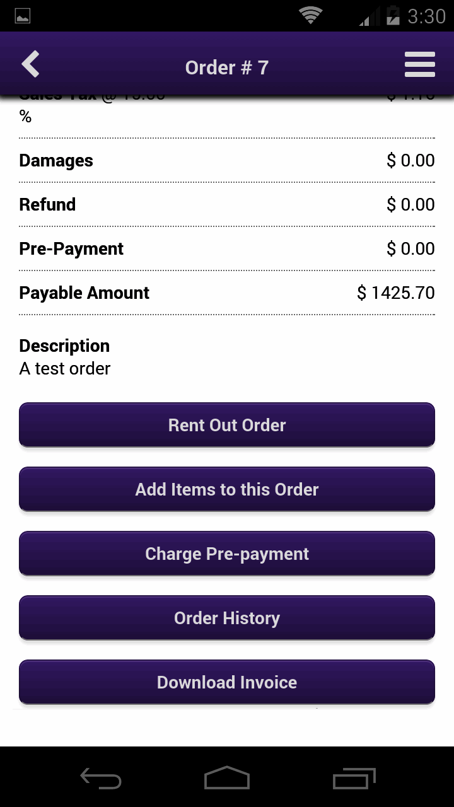Tap the back arrow icon

(30, 64)
